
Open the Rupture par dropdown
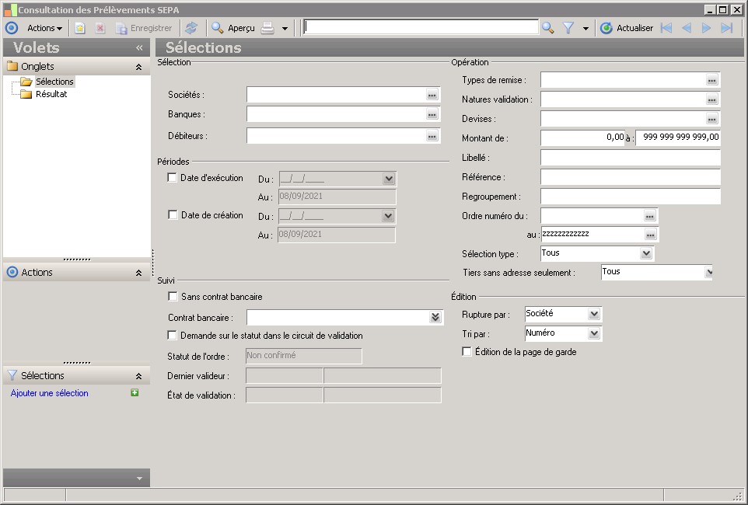[594, 314]
